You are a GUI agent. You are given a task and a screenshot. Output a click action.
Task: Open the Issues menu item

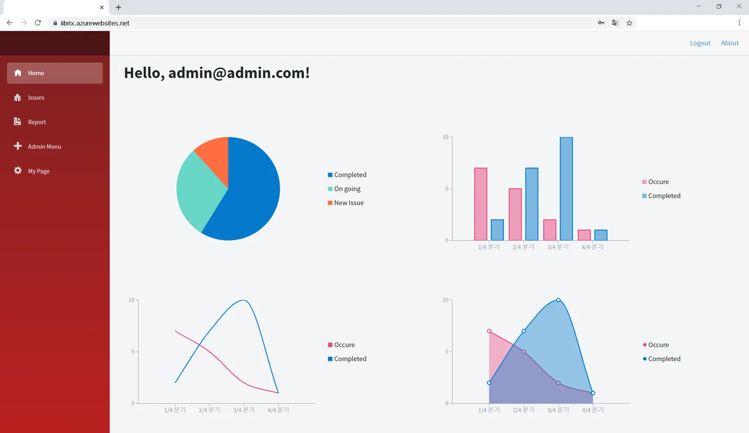54,97
